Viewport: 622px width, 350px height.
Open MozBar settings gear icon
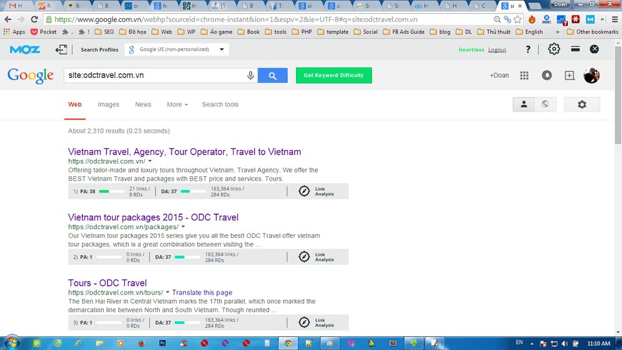(554, 49)
